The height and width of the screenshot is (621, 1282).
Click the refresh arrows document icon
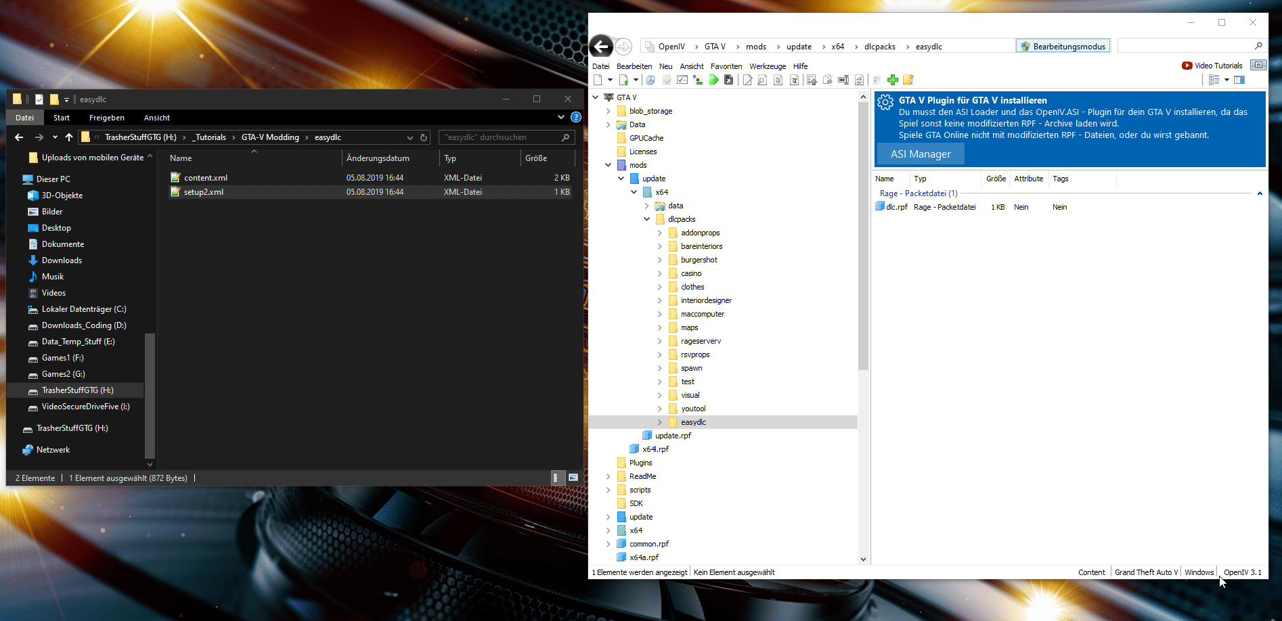click(x=859, y=80)
